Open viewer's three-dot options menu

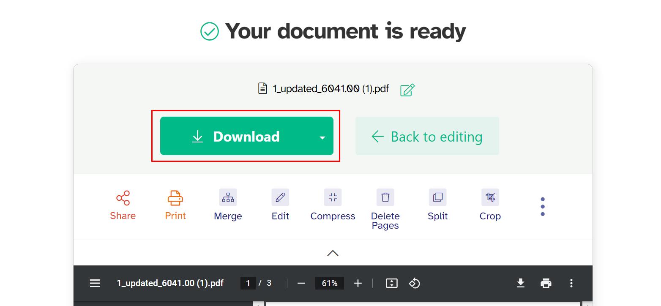click(x=571, y=283)
